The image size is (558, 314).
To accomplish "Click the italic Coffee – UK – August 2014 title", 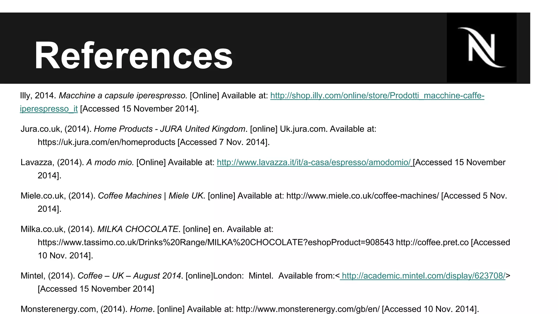I will 129,276.
